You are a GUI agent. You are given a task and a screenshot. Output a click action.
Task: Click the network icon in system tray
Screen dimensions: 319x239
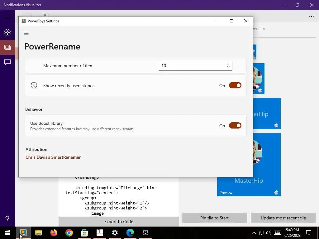click(261, 233)
